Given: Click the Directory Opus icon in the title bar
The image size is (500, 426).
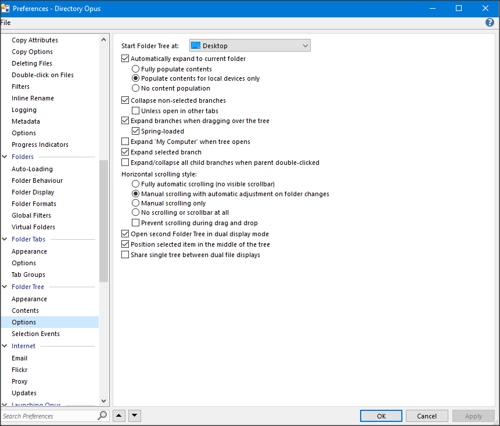Looking at the screenshot, I should click(5, 8).
